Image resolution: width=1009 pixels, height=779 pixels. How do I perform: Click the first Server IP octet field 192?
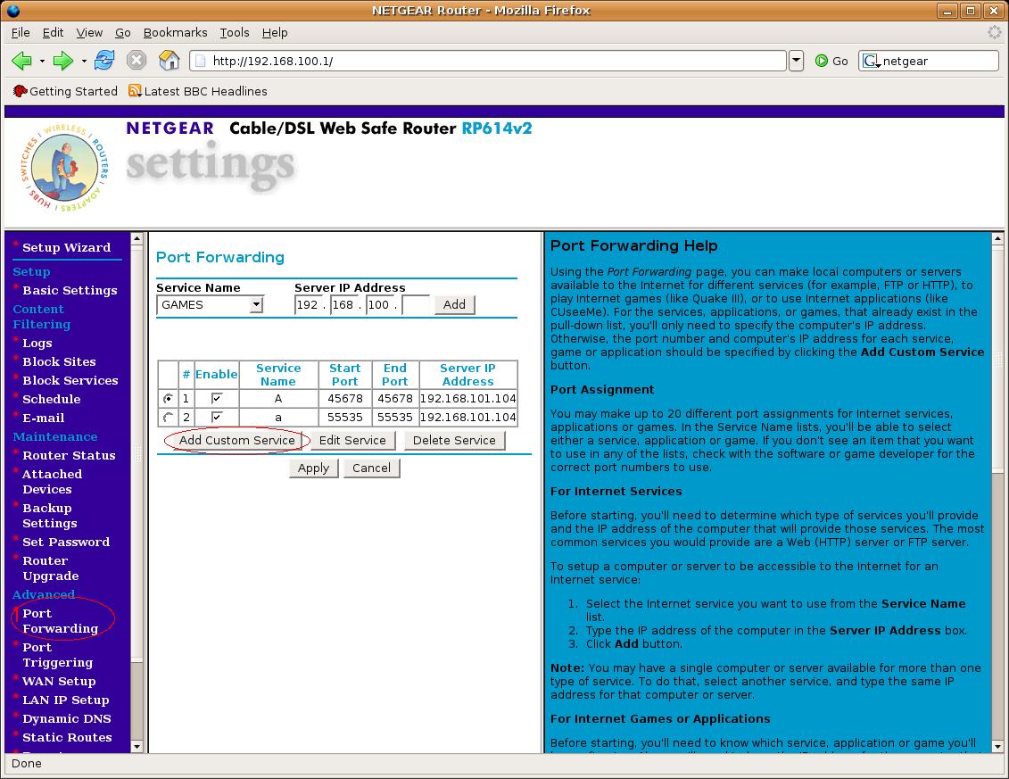pyautogui.click(x=308, y=305)
